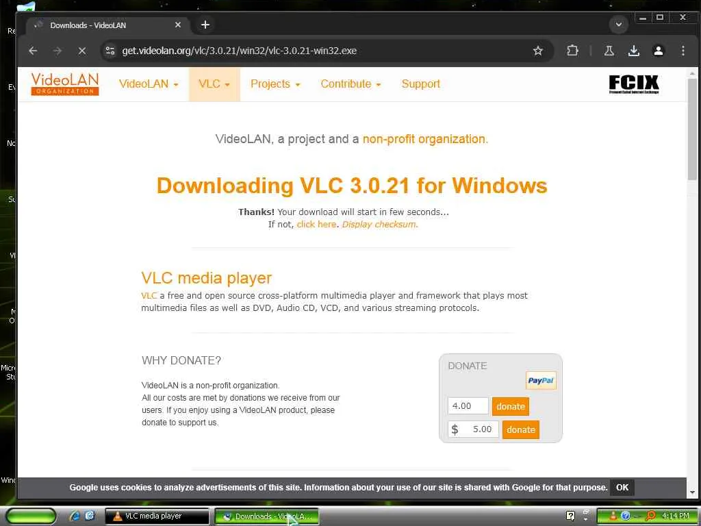Stop loading the page with the X icon
The image size is (701, 526).
tap(82, 51)
